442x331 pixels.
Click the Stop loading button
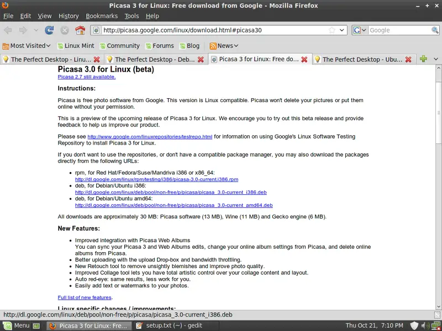click(x=65, y=30)
